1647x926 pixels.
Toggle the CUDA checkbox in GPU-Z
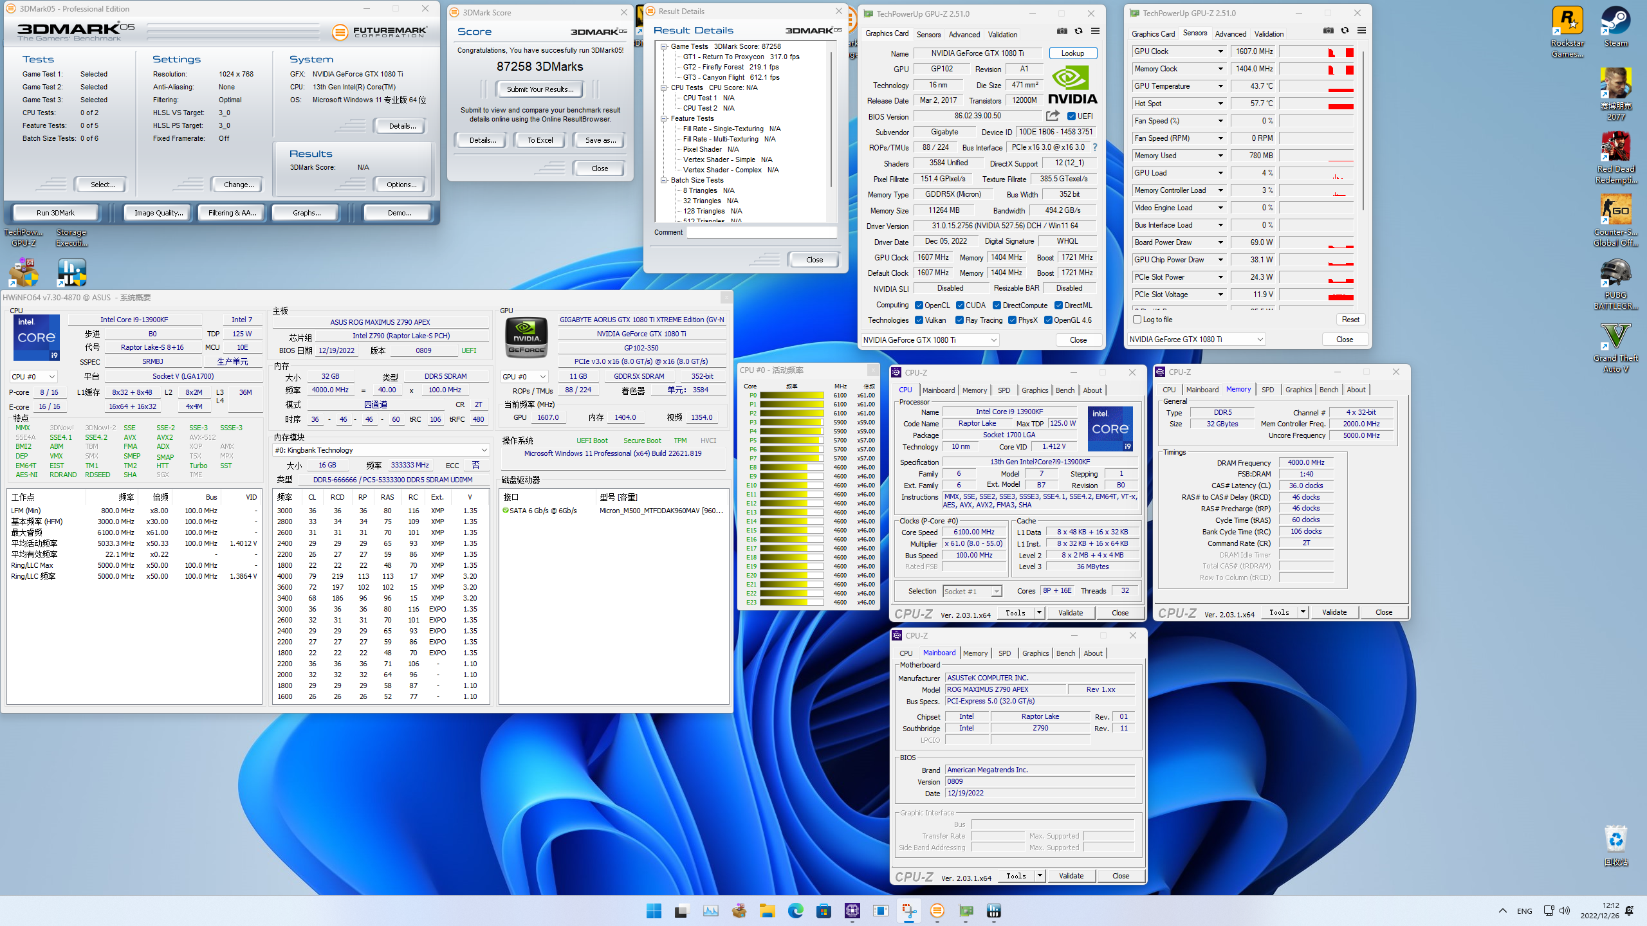[x=960, y=305]
